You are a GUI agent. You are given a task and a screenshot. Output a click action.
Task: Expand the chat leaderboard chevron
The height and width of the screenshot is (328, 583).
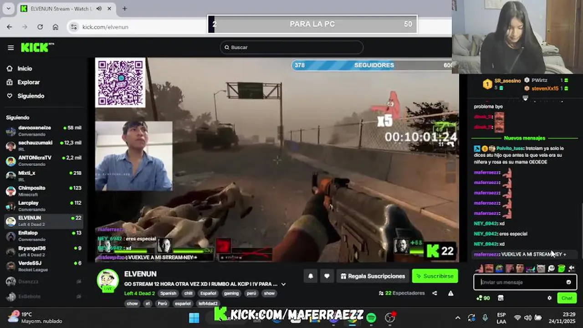(x=525, y=98)
